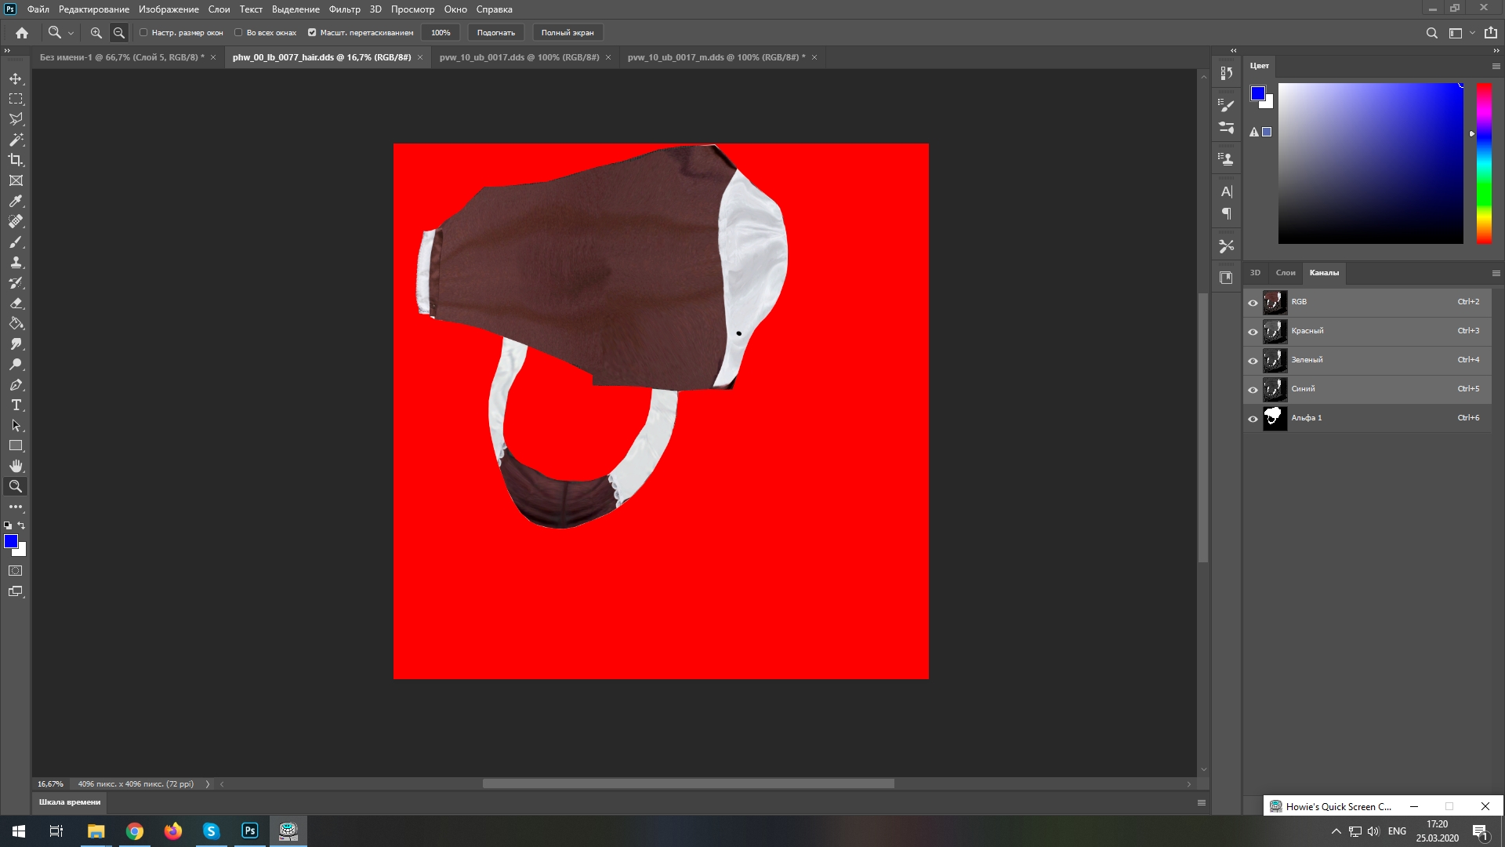Open the Filter menu

point(344,9)
